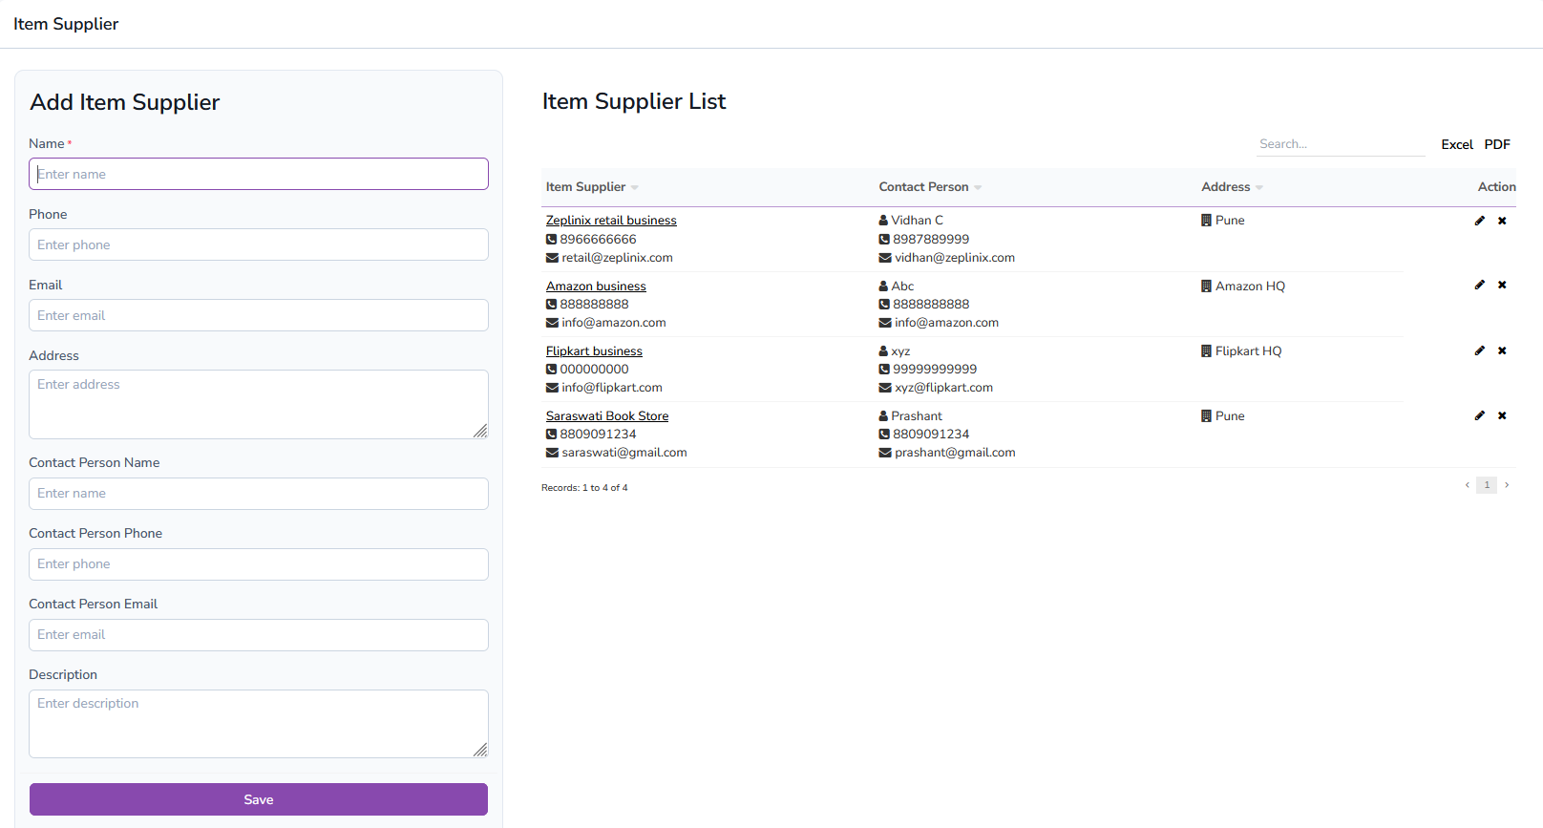Image resolution: width=1543 pixels, height=828 pixels.
Task: Go to previous page arrow
Action: point(1468,485)
